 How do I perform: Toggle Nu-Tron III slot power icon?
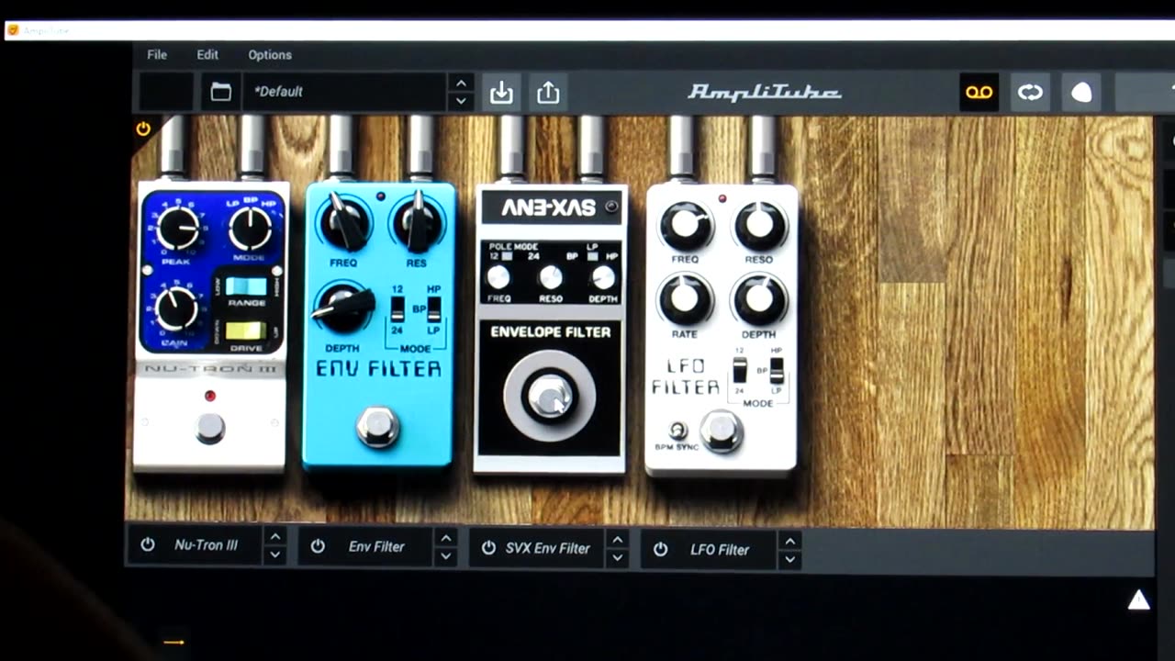(x=148, y=544)
